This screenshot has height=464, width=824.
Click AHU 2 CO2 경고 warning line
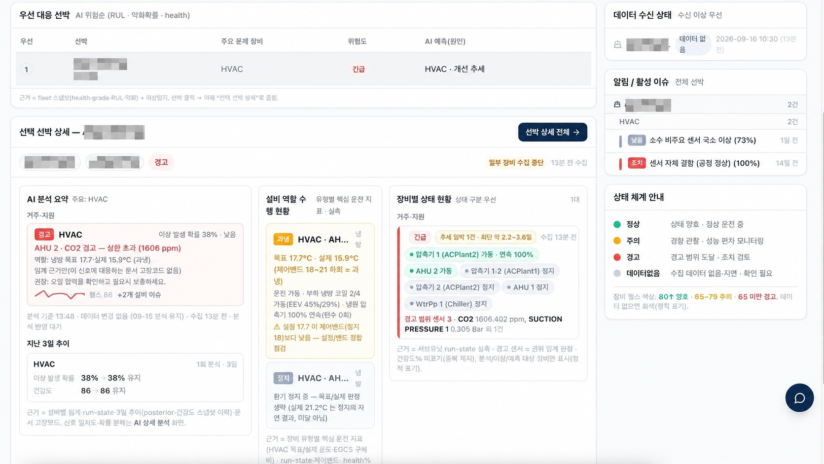tap(107, 248)
